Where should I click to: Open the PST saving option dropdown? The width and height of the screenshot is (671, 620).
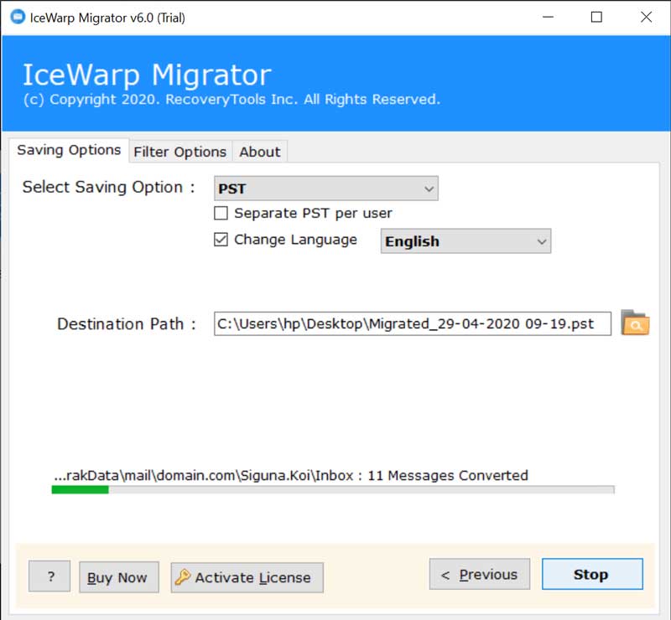tap(326, 189)
